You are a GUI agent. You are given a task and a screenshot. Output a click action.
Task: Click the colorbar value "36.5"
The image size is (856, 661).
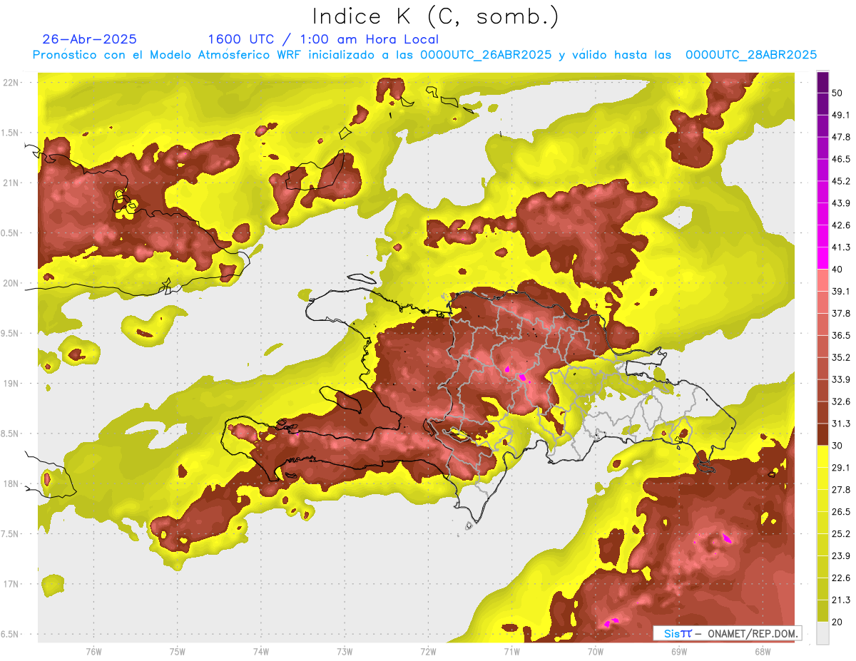coord(841,335)
